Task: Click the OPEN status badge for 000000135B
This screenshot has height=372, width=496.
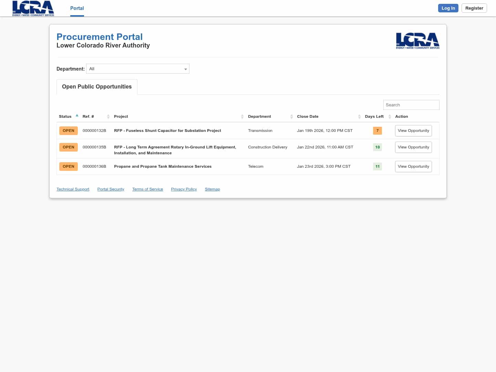Action: pyautogui.click(x=69, y=147)
